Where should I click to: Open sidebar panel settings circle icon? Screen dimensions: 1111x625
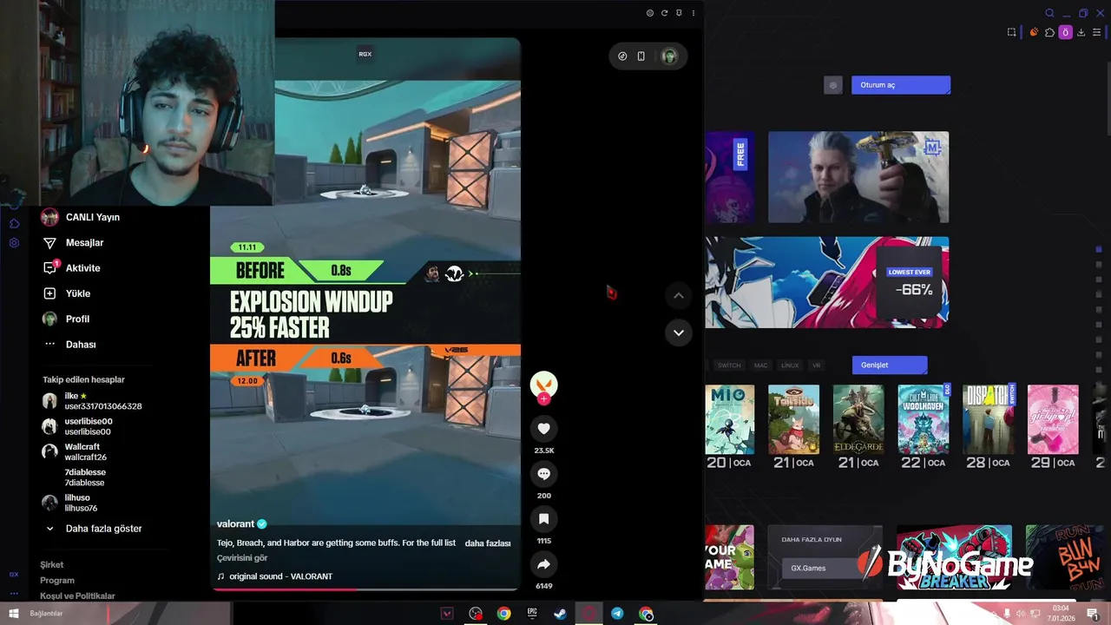(x=650, y=13)
